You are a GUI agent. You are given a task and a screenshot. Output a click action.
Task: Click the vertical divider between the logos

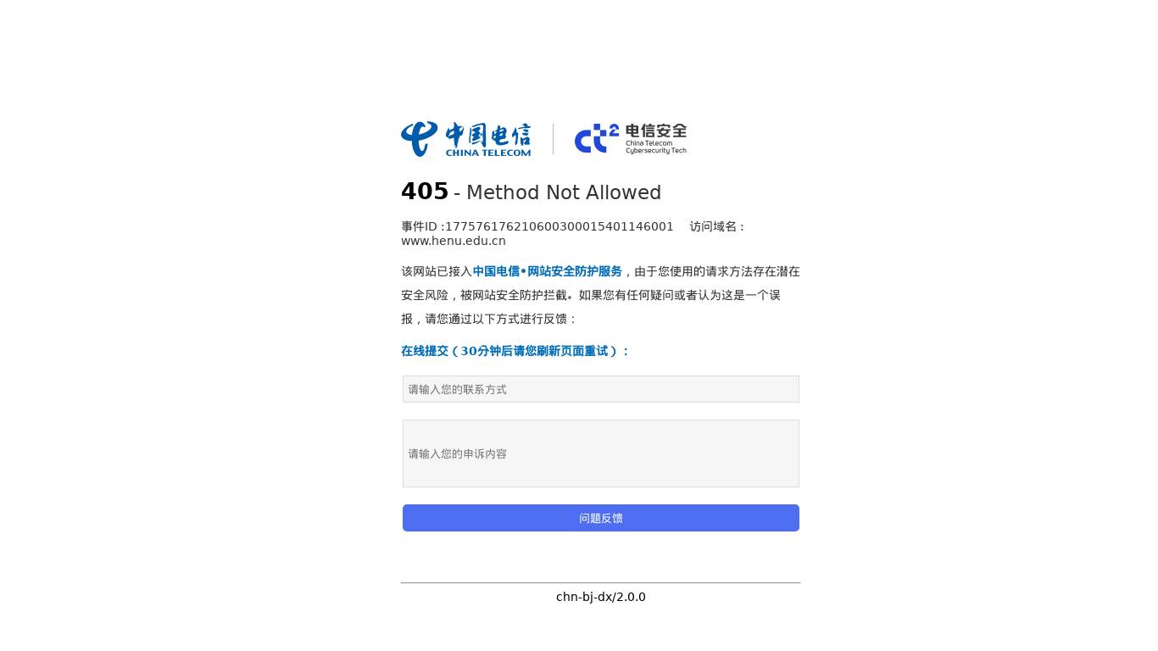(554, 139)
